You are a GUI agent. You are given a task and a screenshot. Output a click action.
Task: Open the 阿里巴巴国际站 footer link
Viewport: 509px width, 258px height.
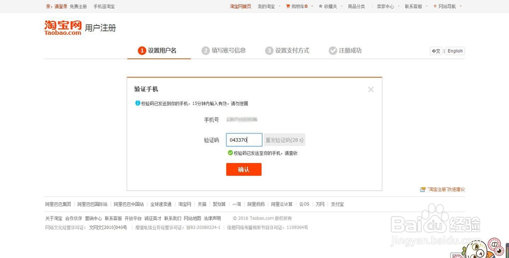click(93, 204)
